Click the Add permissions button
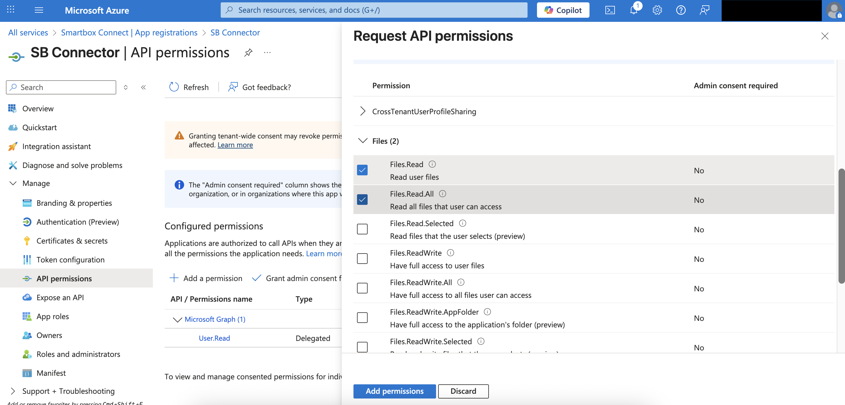845x405 pixels. tap(394, 391)
